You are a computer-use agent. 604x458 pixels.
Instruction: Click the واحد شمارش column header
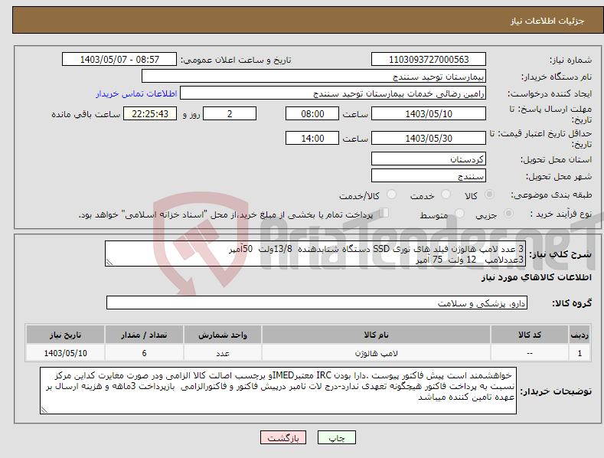point(223,335)
